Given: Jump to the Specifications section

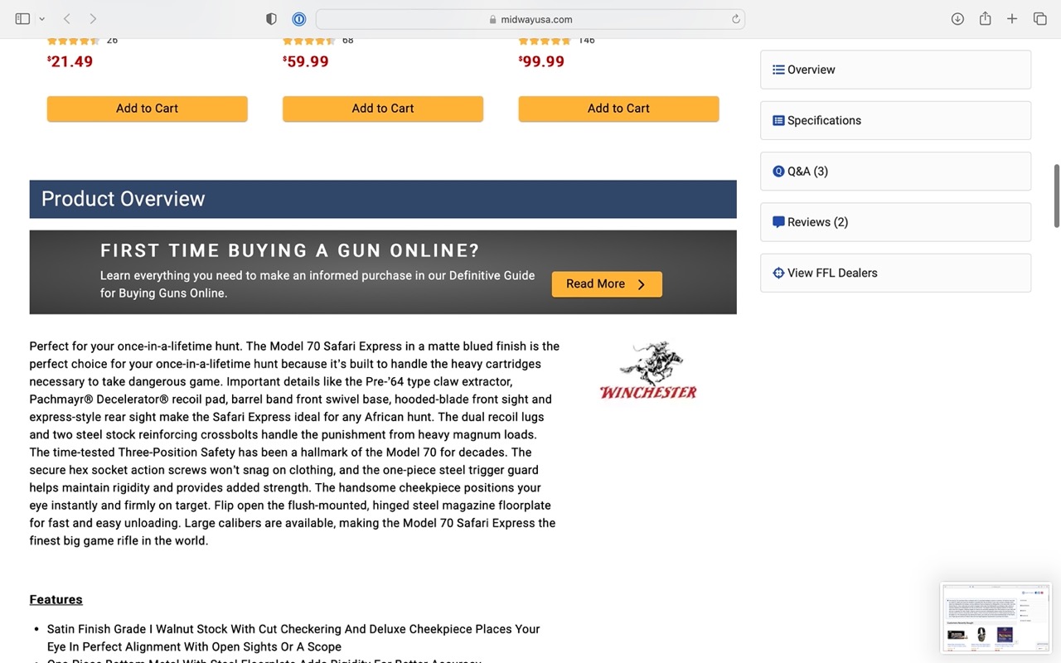Looking at the screenshot, I should click(x=895, y=120).
